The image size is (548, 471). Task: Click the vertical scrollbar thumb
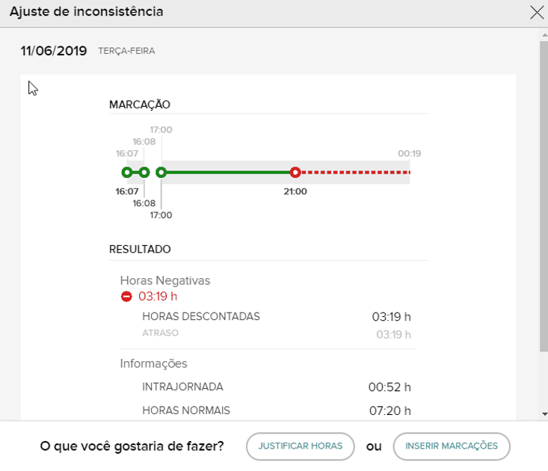pos(544,194)
